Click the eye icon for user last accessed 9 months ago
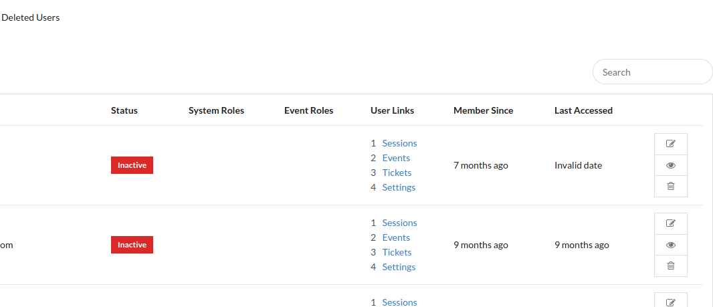713x307 pixels. [670, 245]
